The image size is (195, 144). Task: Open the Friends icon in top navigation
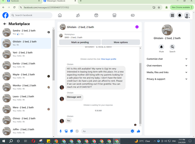pyautogui.click(x=78, y=15)
